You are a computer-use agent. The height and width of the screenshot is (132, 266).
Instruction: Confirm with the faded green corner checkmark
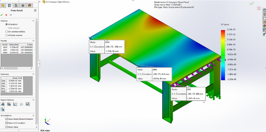pos(252,3)
